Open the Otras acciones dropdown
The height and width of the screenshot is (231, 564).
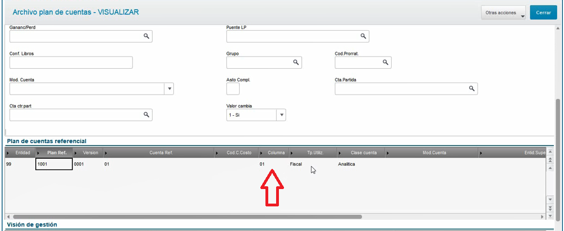pos(503,12)
